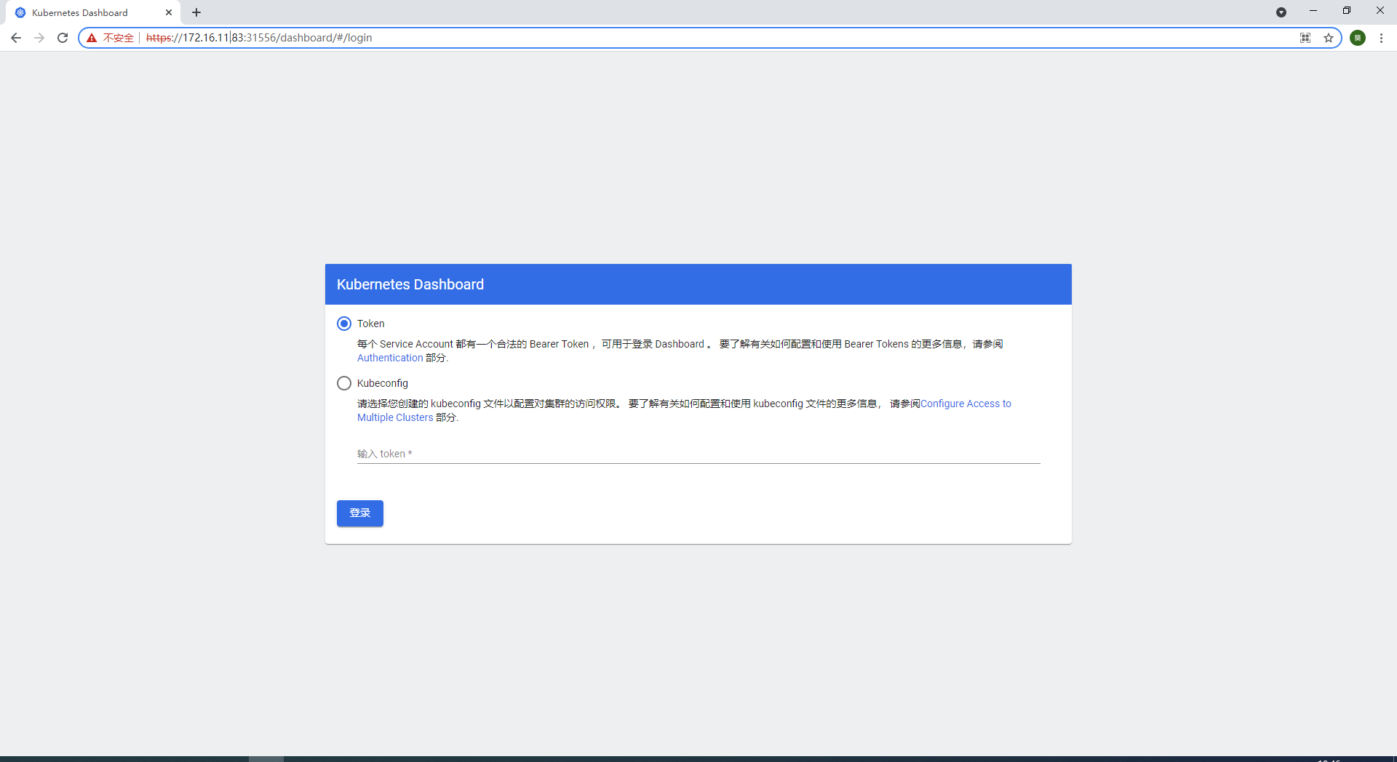Click the Kubernetes Dashboard header title
The height and width of the screenshot is (762, 1397).
[x=410, y=284]
